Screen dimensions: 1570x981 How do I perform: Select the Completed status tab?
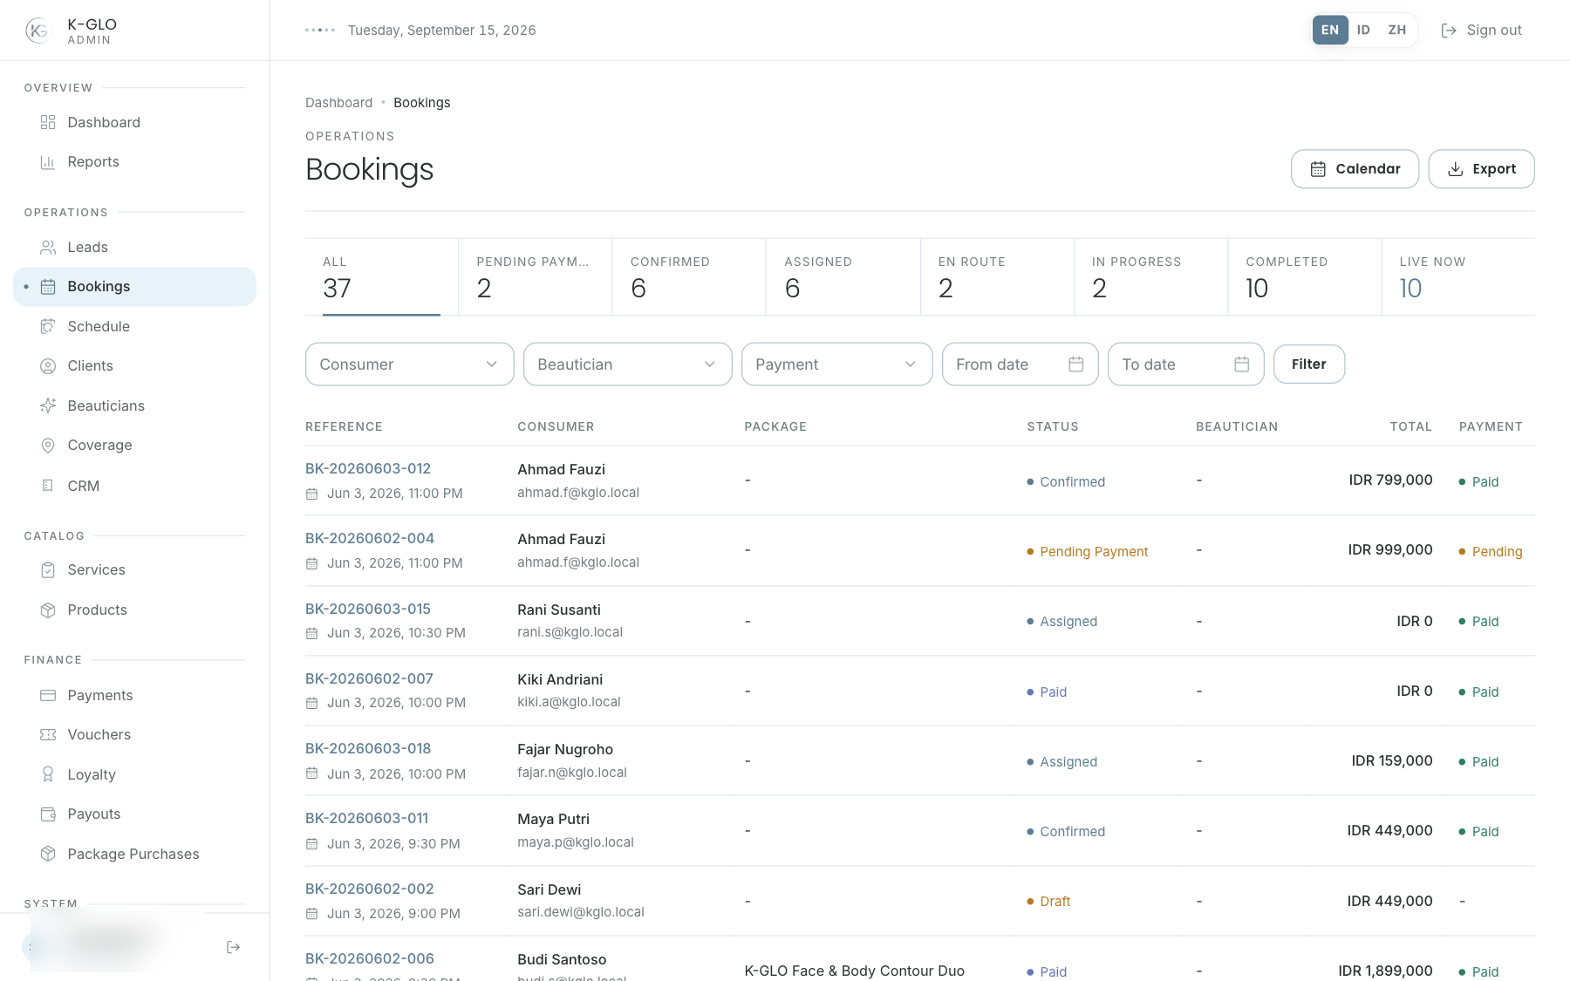pyautogui.click(x=1305, y=277)
